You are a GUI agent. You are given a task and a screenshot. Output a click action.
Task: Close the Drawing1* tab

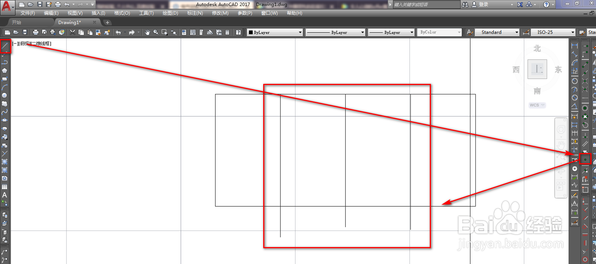[94, 23]
